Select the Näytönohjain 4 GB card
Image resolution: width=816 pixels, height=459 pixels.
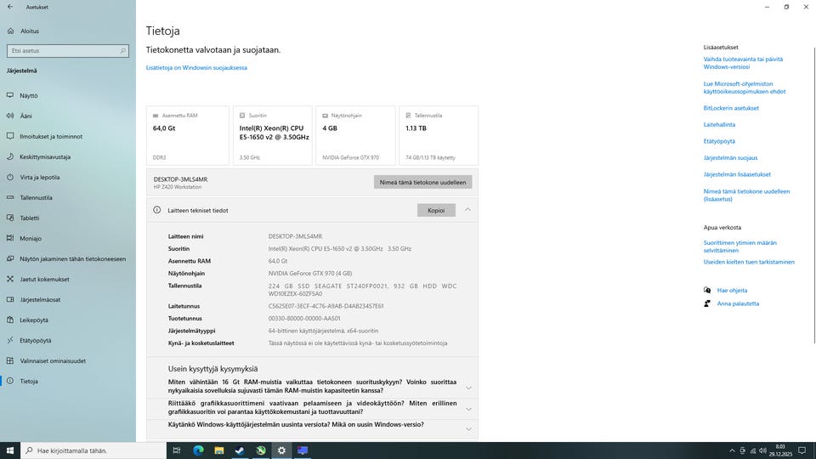[x=355, y=135]
